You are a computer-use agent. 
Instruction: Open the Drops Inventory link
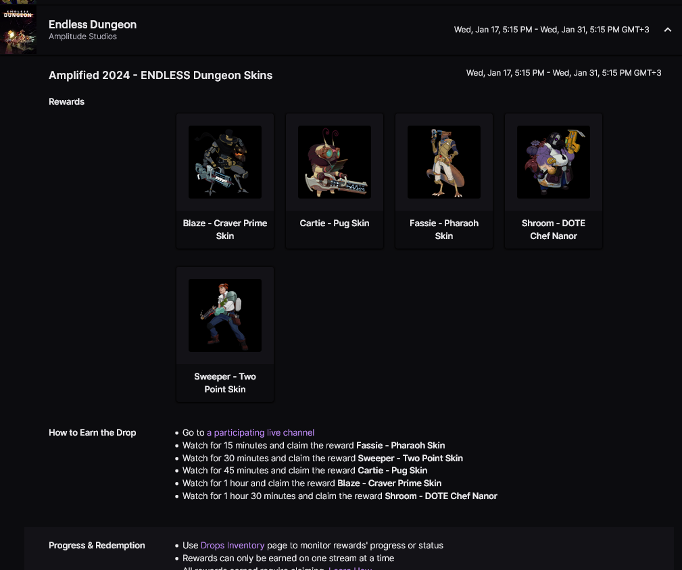pos(233,545)
